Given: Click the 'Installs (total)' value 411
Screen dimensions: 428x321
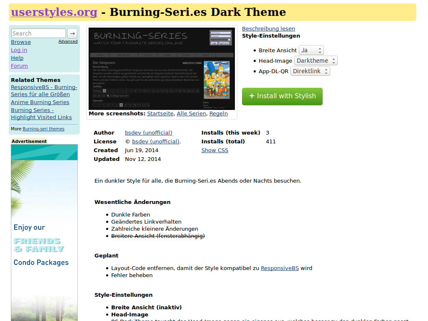Looking at the screenshot, I should click(271, 141).
